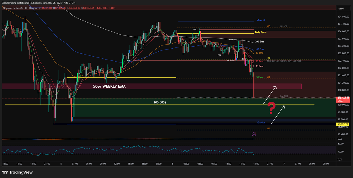Click the purple lightning event icon

pyautogui.click(x=254, y=134)
